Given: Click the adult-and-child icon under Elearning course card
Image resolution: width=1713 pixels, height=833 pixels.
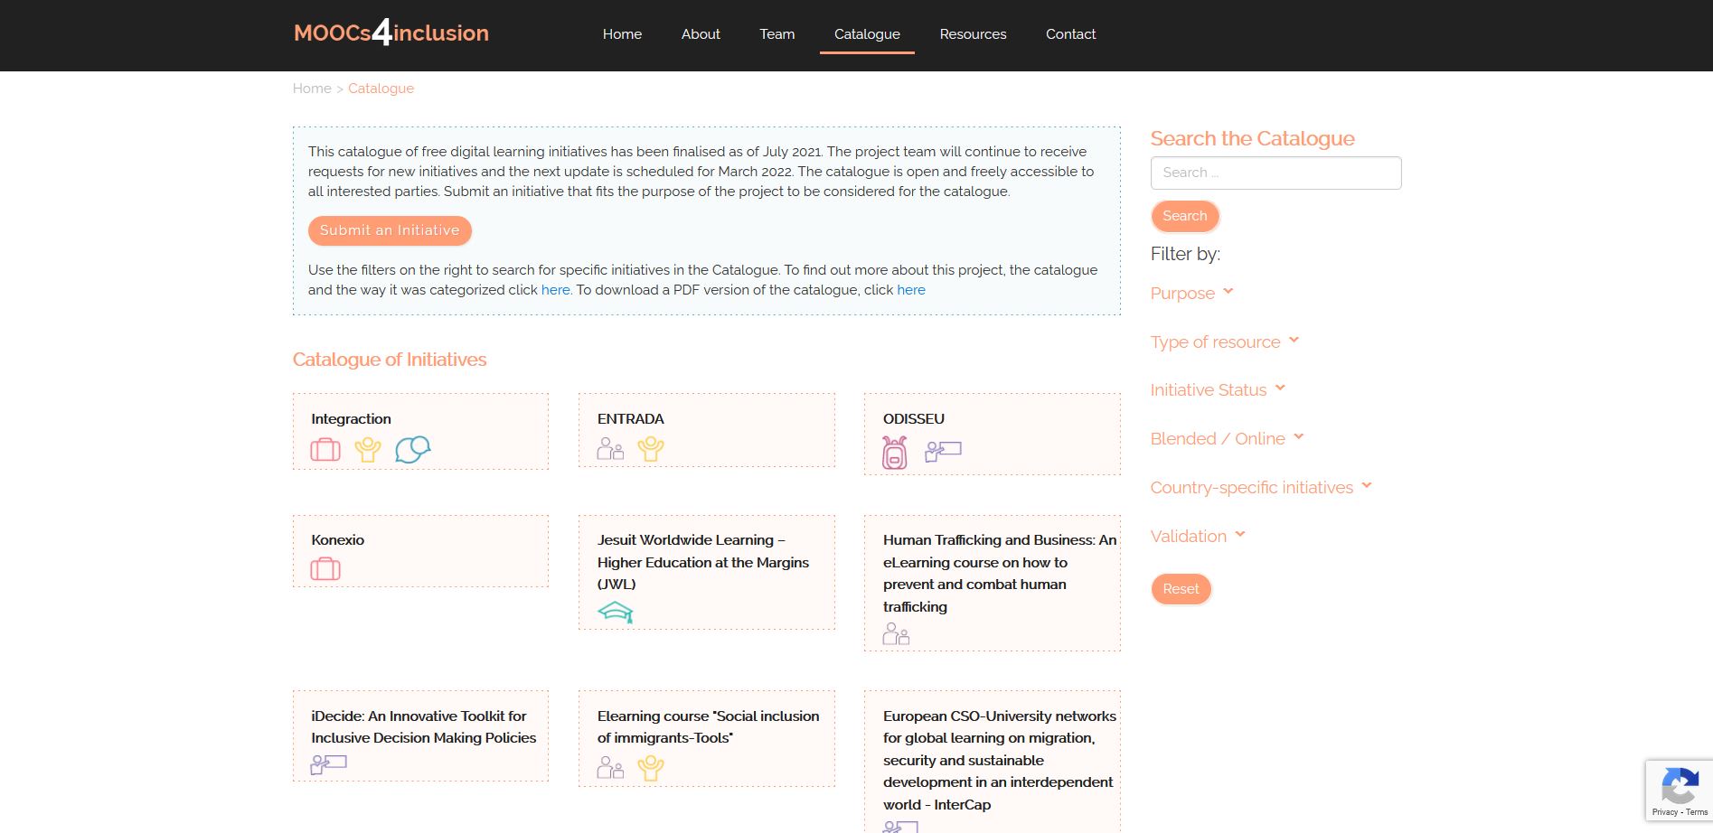Looking at the screenshot, I should coord(611,768).
